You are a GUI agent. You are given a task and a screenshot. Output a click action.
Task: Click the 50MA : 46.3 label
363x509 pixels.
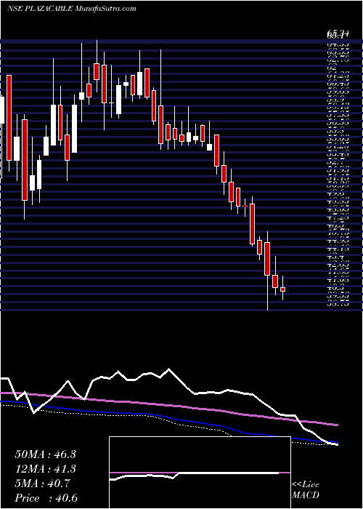(x=45, y=454)
